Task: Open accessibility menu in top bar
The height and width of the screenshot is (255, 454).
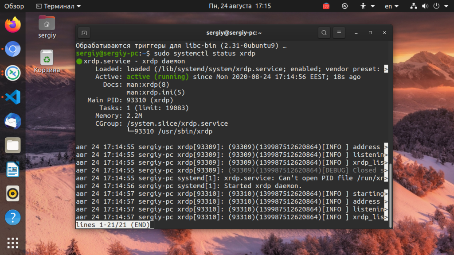Action: point(368,6)
